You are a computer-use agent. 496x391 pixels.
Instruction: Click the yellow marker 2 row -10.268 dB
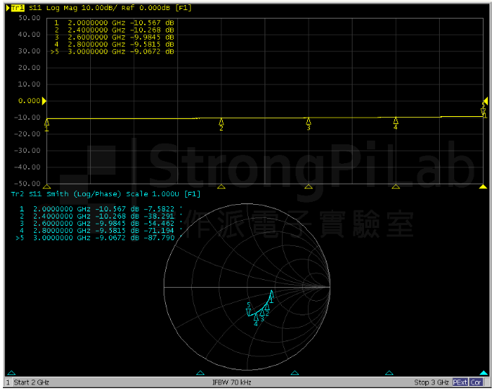tap(114, 30)
